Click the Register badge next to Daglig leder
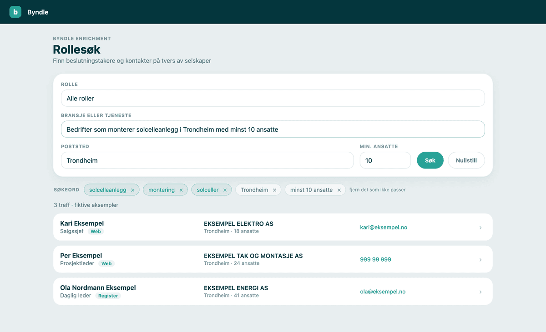Viewport: 546px width, 332px height. pyautogui.click(x=108, y=296)
